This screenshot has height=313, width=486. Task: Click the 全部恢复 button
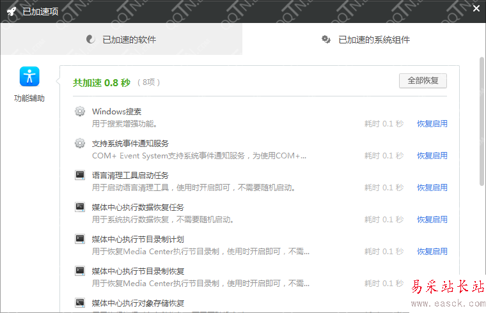click(423, 80)
